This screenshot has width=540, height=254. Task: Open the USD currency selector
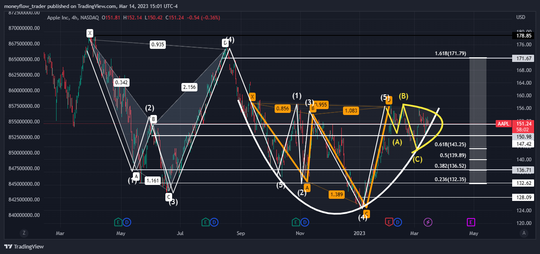tap(521, 17)
